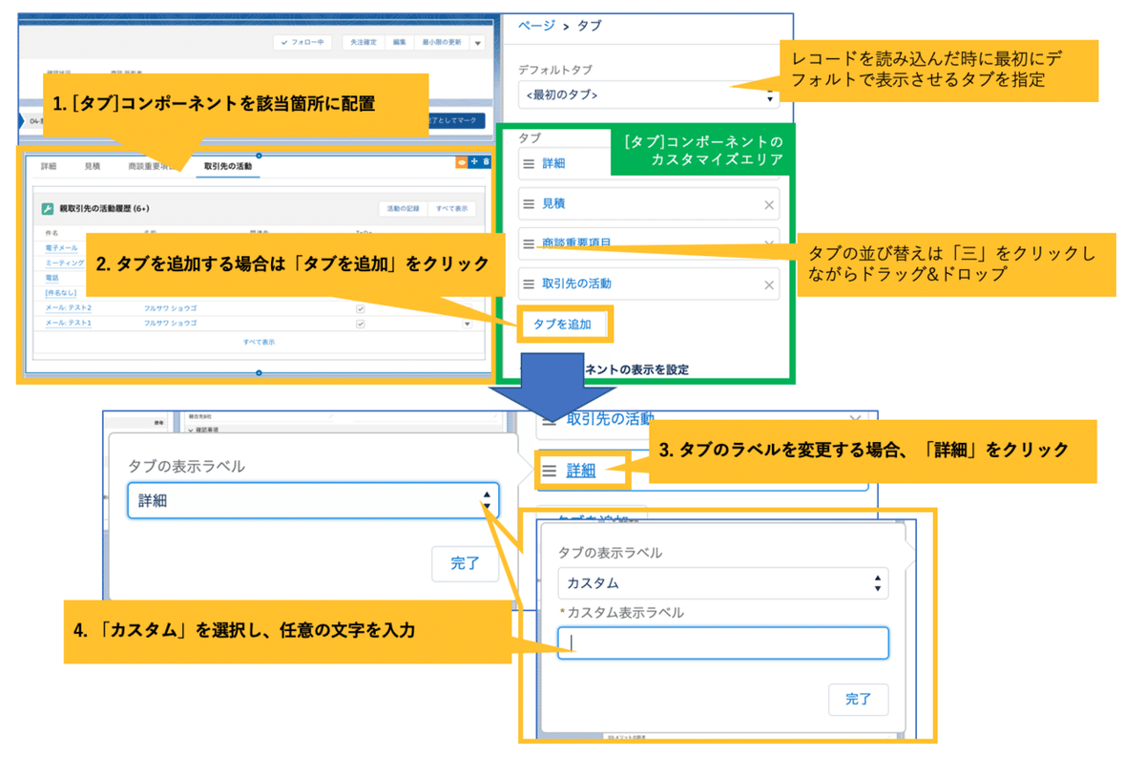Open the [件名なし] activity link

61,293
